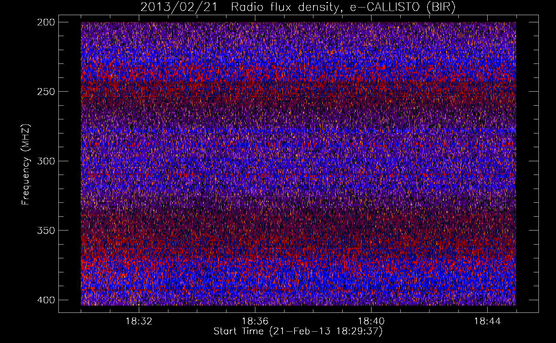Click the 300 frequency tick label
Screen dimensions: 556x343
[x=46, y=161]
